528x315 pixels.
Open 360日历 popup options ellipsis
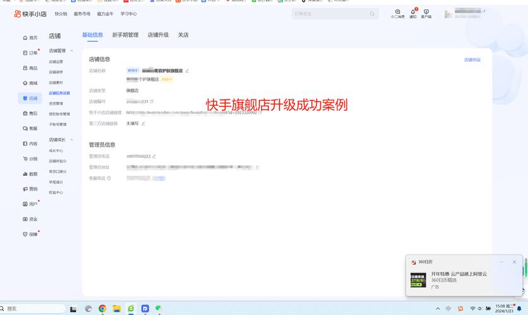pyautogui.click(x=502, y=262)
